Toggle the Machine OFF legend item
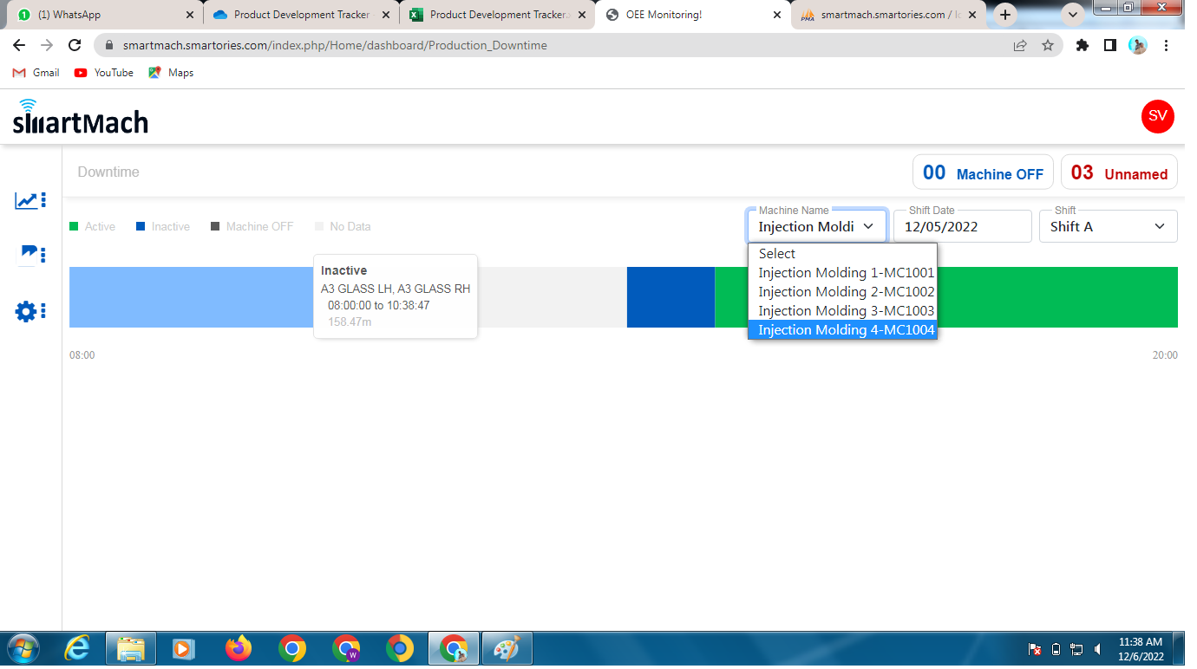The width and height of the screenshot is (1197, 669). tap(252, 226)
